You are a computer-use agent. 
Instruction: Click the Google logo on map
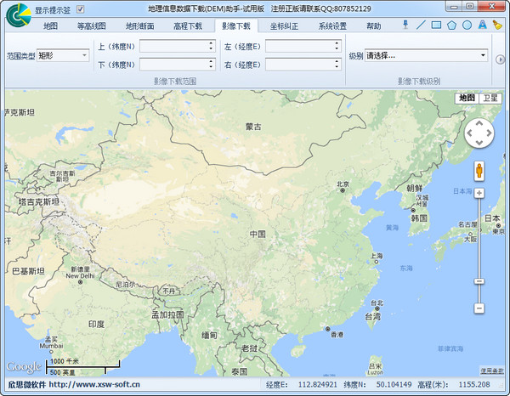click(x=24, y=367)
